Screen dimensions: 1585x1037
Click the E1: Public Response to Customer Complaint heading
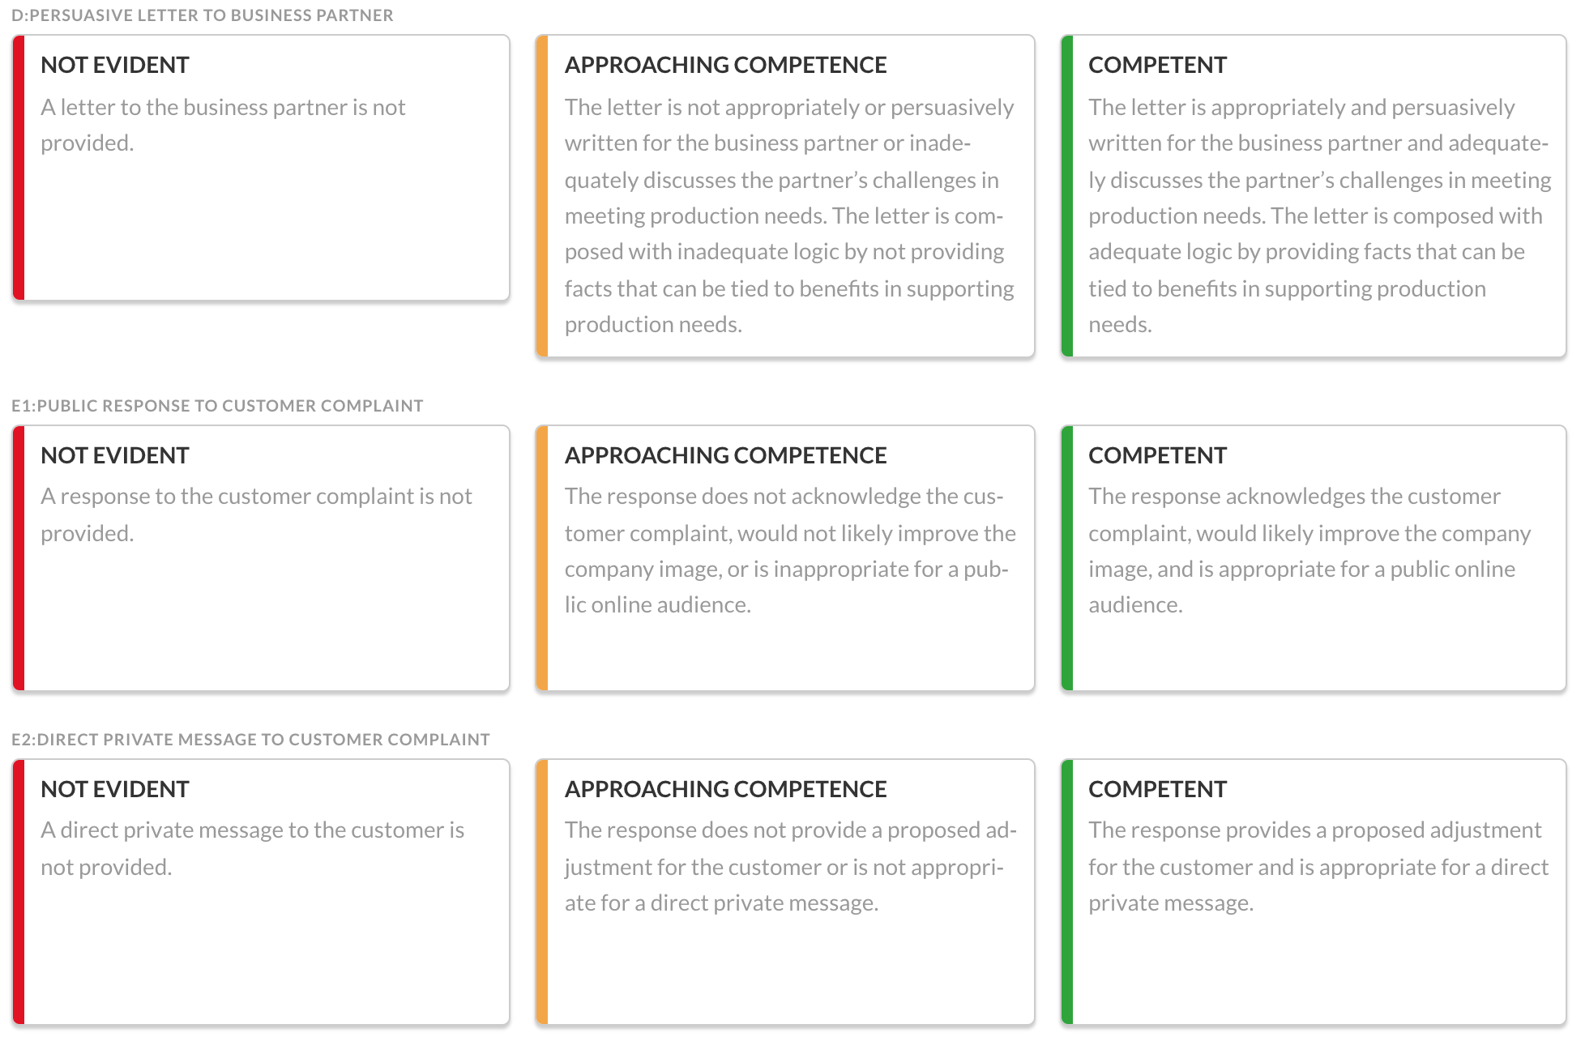[217, 406]
